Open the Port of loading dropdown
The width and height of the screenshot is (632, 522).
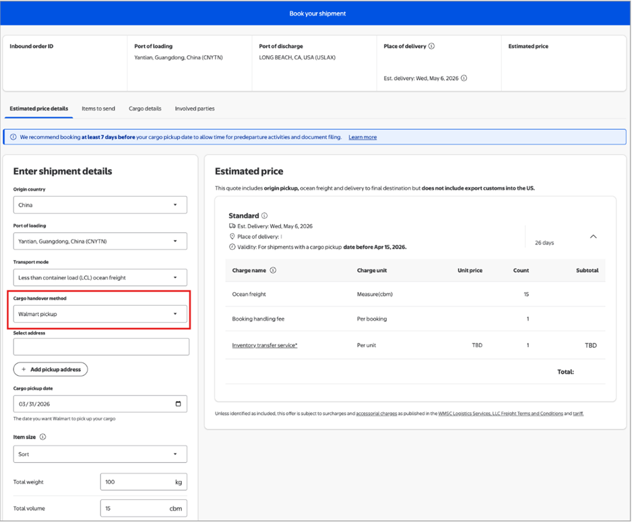click(100, 241)
